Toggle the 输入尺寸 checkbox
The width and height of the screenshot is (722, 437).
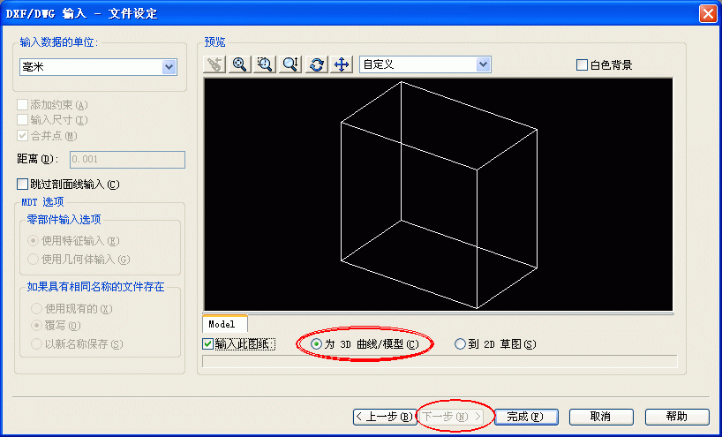(22, 120)
